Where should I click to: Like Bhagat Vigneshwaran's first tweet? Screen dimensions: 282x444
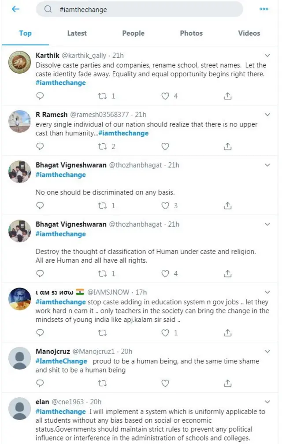pyautogui.click(x=165, y=205)
